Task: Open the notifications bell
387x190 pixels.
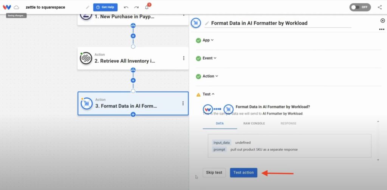Action: pyautogui.click(x=147, y=7)
